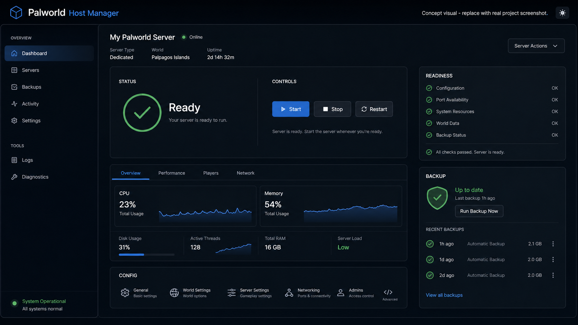Click the Backups sidebar icon
The width and height of the screenshot is (578, 325).
tap(14, 87)
